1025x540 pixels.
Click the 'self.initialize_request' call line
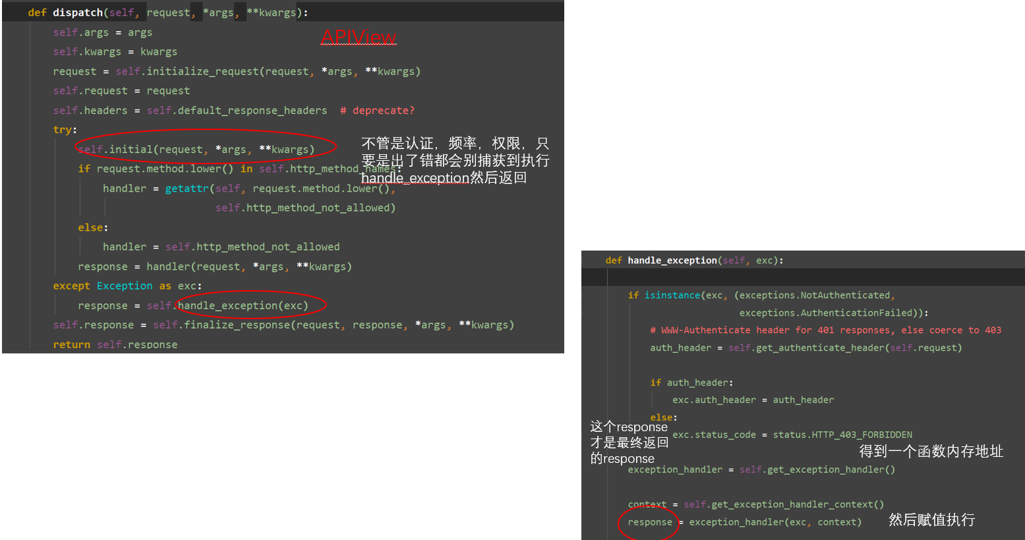click(x=237, y=71)
